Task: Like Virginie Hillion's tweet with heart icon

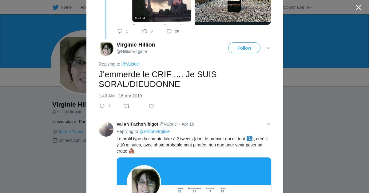Action: point(151,106)
